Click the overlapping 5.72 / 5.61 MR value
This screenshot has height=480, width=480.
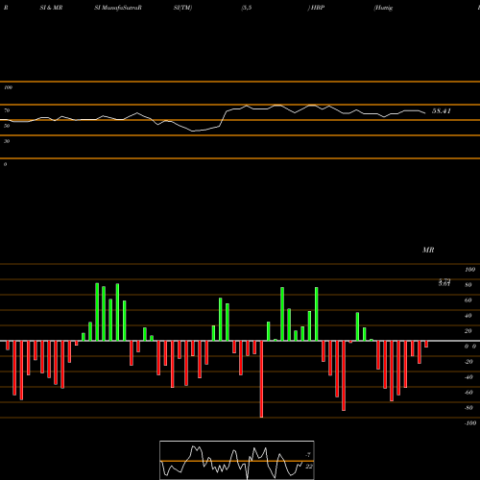444,282
